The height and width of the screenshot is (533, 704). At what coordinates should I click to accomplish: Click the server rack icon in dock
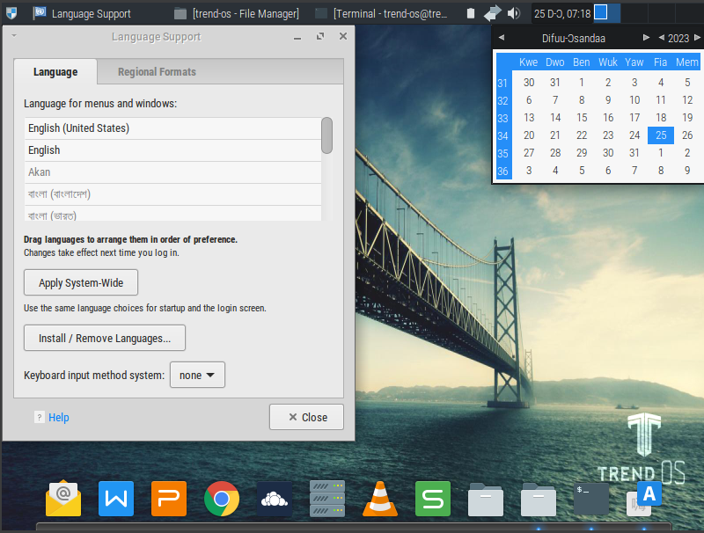coord(327,499)
